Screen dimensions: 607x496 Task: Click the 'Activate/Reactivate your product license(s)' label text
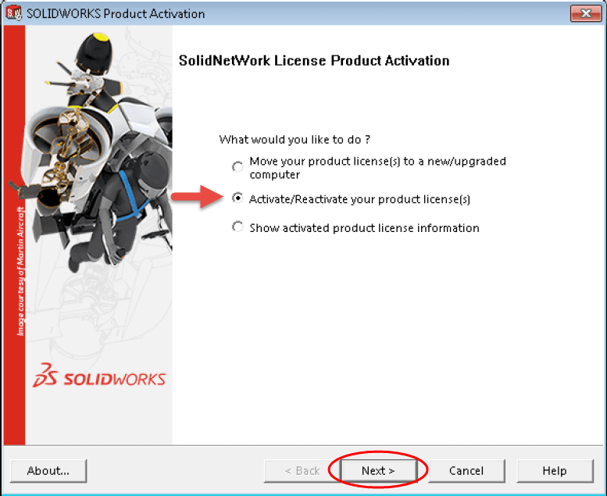coord(359,199)
